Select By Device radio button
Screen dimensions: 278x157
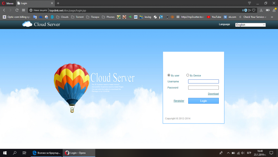click(x=188, y=75)
